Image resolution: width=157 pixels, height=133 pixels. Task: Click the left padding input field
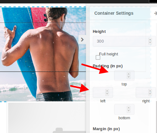[x=103, y=92]
